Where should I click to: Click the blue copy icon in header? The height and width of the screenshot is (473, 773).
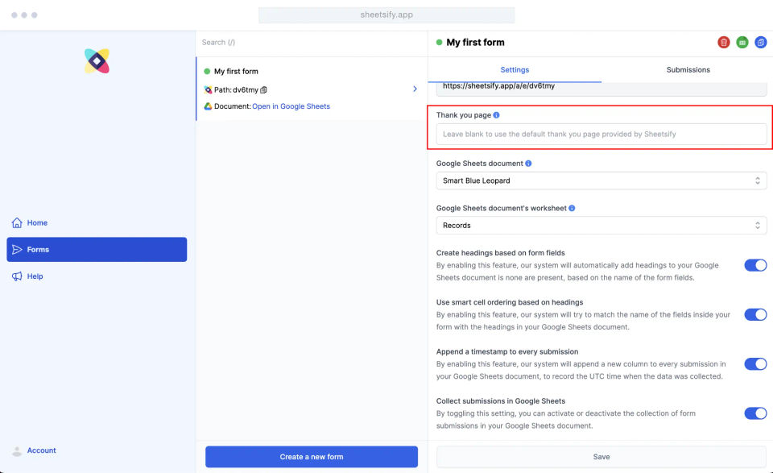761,42
